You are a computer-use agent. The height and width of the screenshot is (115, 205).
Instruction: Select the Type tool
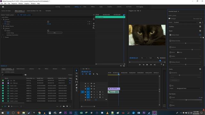77,90
